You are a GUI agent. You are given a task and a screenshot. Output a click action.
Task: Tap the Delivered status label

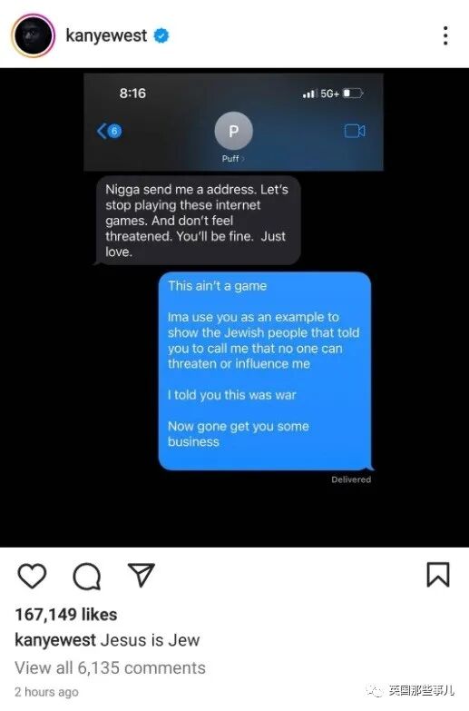tap(351, 479)
